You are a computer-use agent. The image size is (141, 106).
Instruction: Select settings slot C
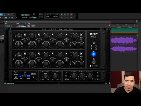pos(53,29)
